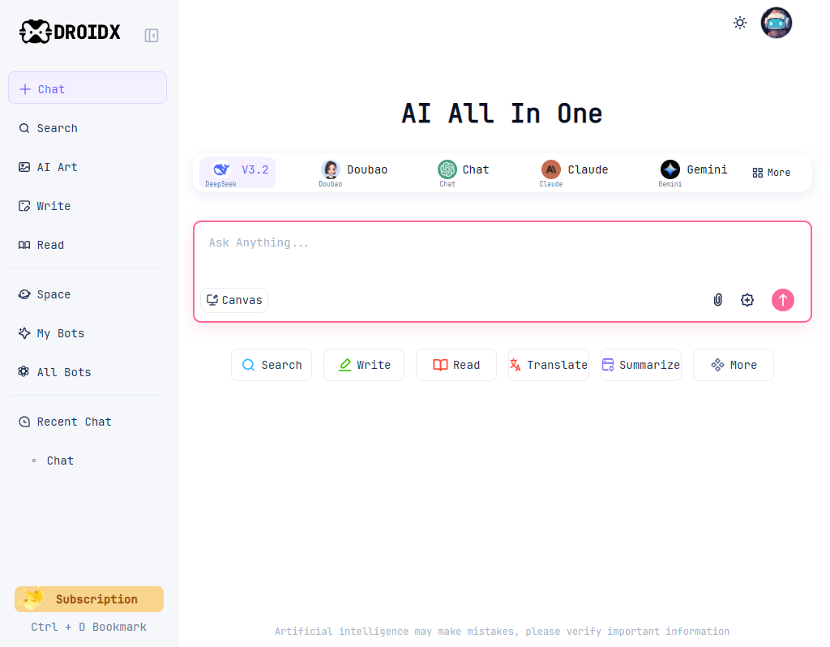The image size is (830, 647).
Task: Click the Summarize quick action
Action: (640, 365)
